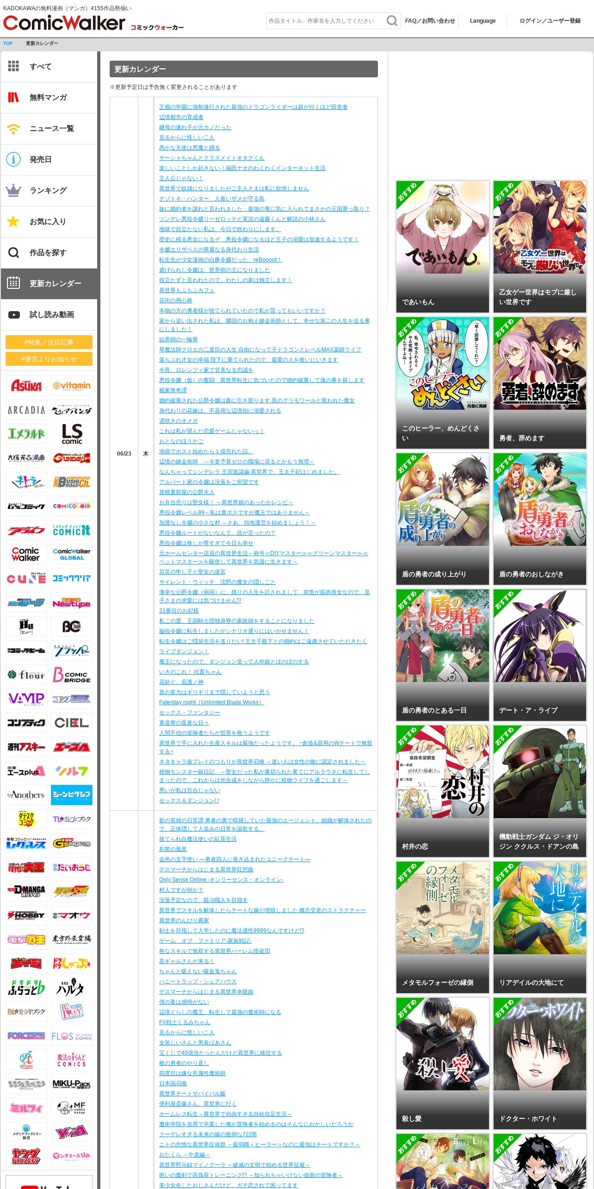Open the すべて grid icon menu

(49, 67)
